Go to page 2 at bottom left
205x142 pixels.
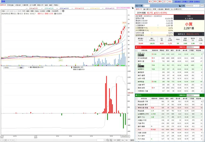point(3,140)
